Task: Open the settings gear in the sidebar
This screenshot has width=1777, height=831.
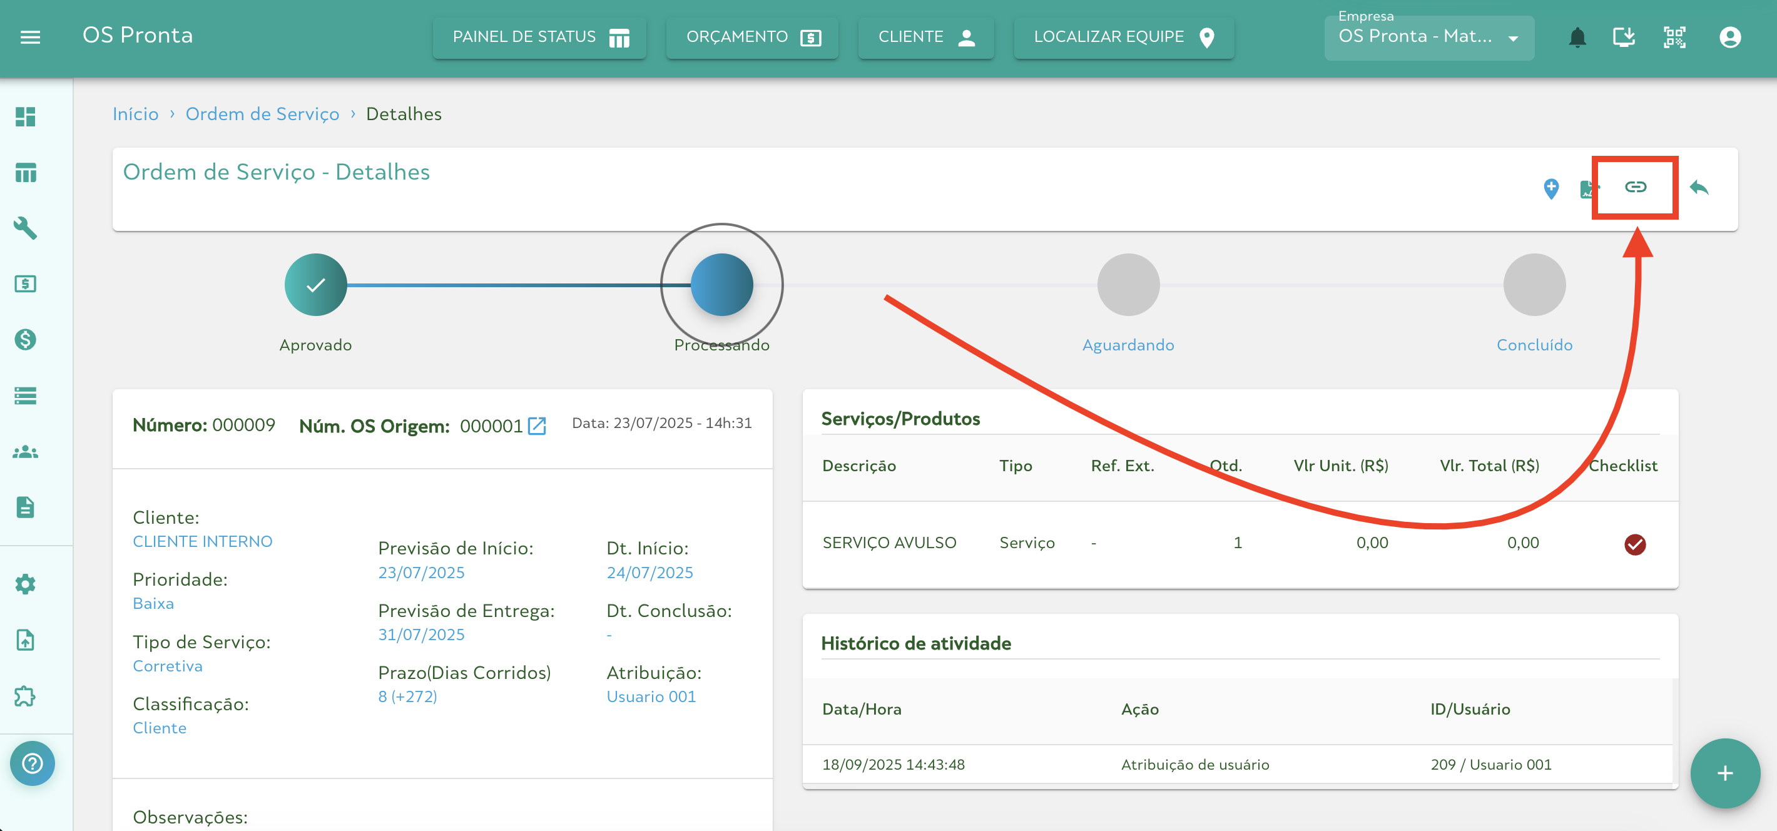Action: (25, 583)
